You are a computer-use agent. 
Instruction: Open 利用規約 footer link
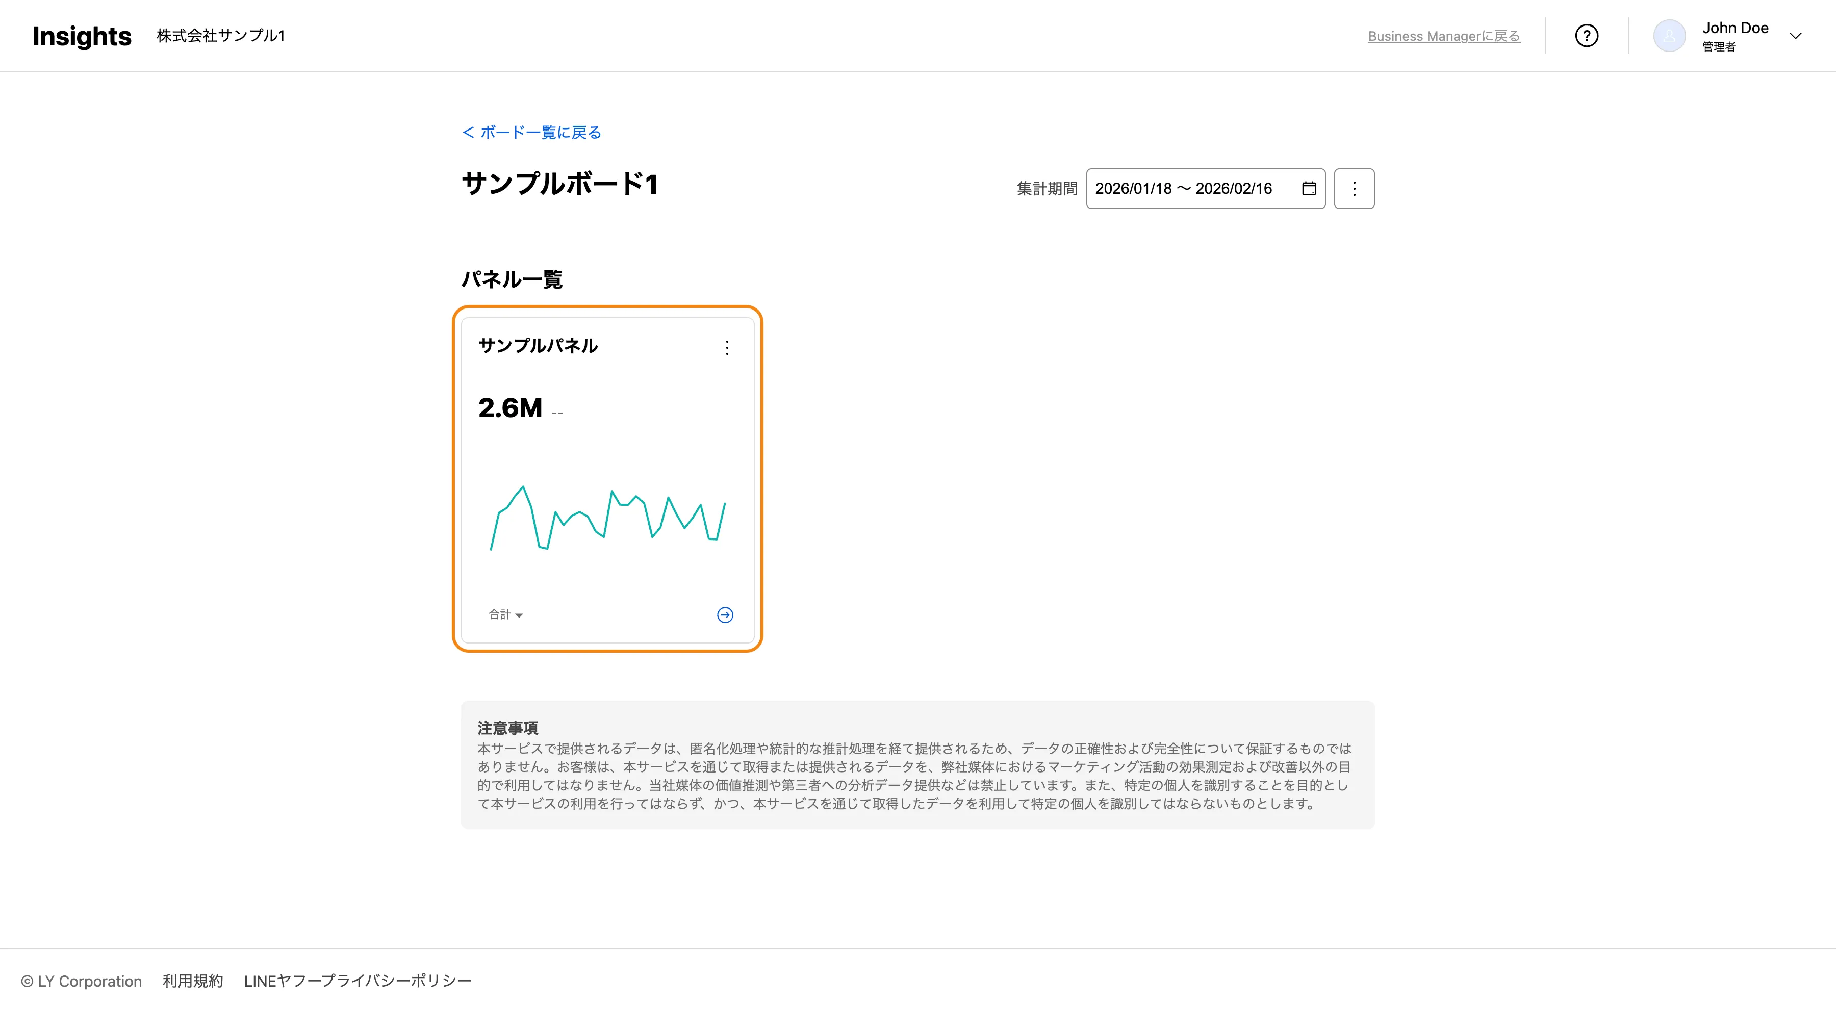click(192, 981)
